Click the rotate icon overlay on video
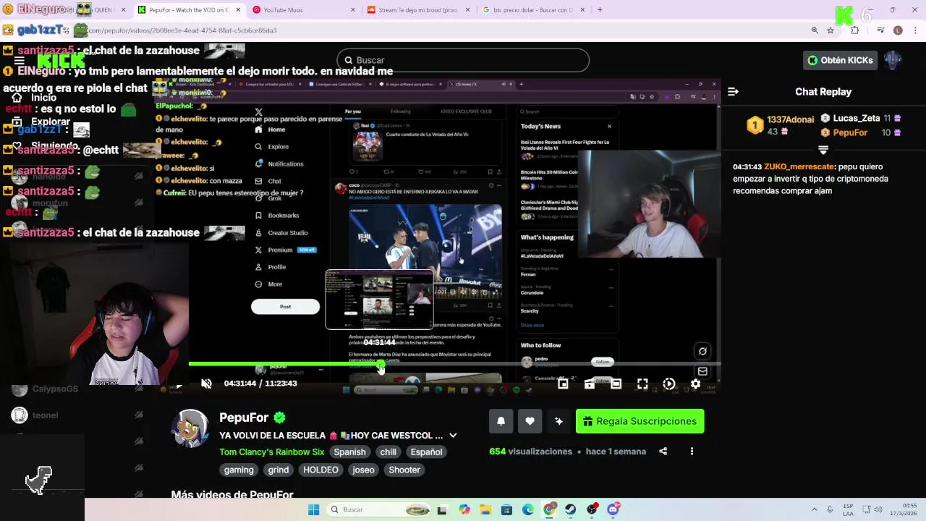This screenshot has width=926, height=521. pos(702,352)
